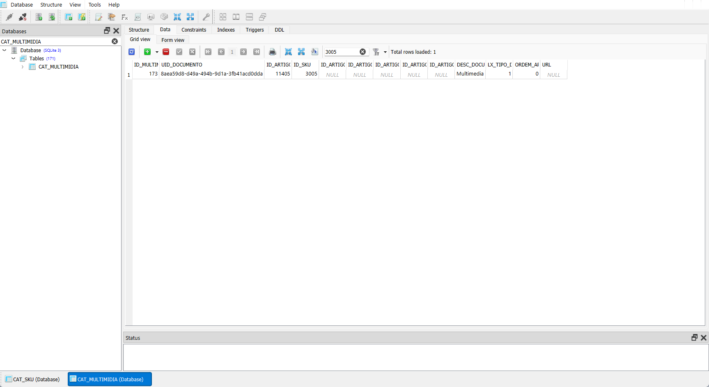Open the SQL functions editor (Fx) icon

125,17
